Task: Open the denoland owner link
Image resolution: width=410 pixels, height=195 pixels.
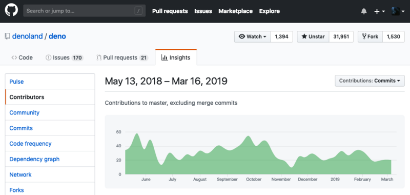Action: click(28, 36)
